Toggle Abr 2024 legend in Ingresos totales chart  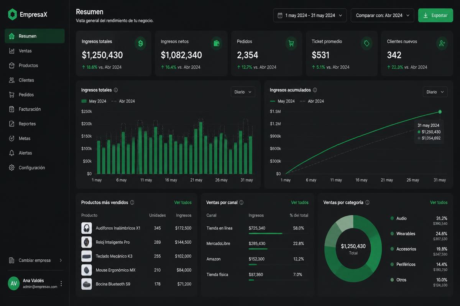[123, 101]
